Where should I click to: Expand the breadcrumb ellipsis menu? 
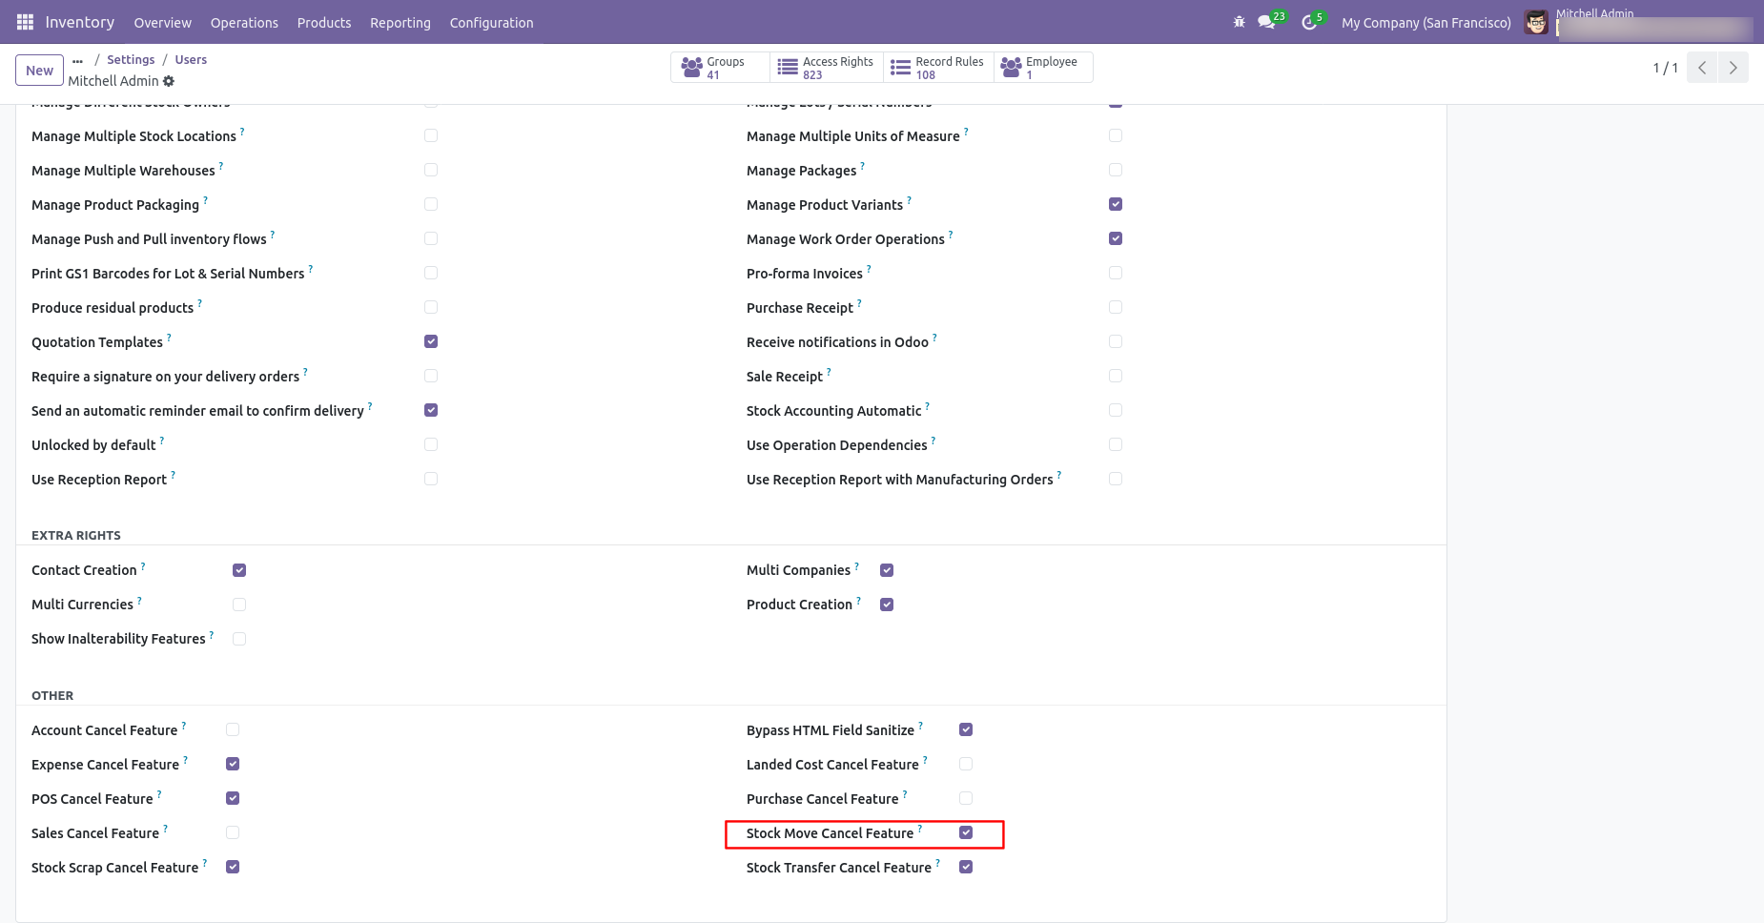tap(77, 59)
